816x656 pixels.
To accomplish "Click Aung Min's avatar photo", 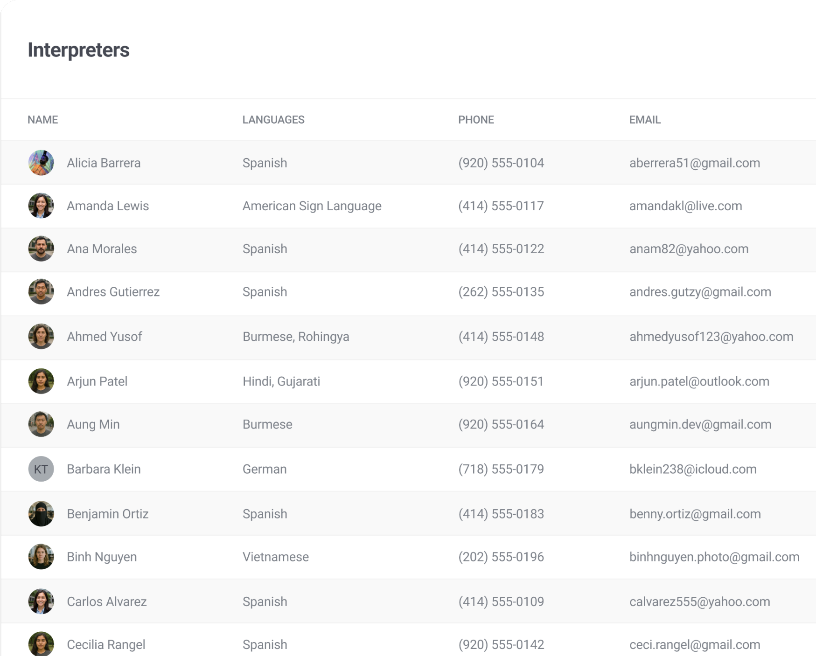I will pos(41,424).
